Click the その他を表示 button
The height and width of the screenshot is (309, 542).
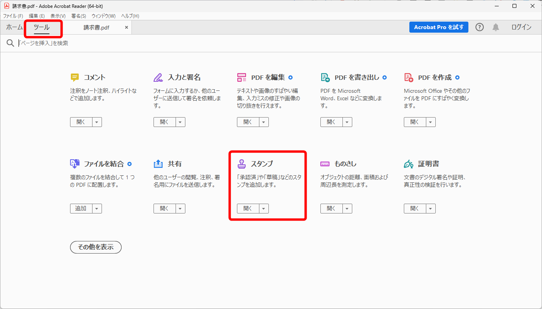click(x=96, y=247)
